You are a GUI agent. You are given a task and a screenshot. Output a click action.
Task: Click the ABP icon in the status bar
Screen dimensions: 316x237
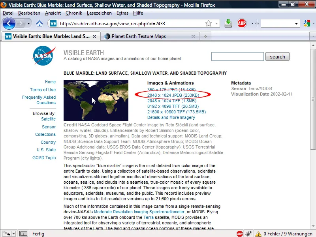pyautogui.click(x=240, y=233)
